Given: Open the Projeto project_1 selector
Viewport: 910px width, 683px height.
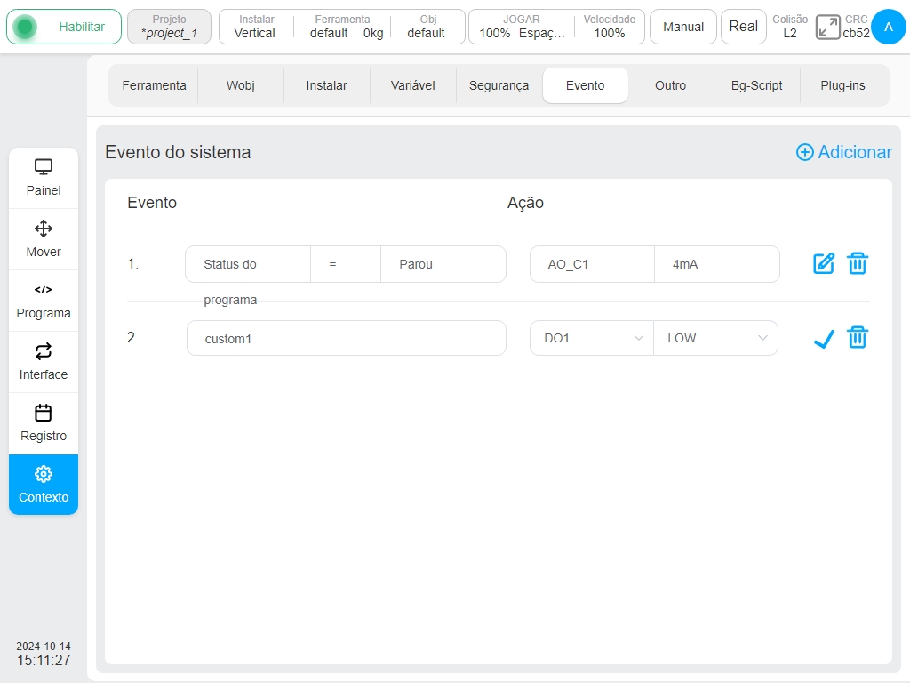Looking at the screenshot, I should click(x=169, y=27).
